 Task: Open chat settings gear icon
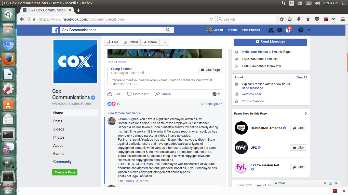(325, 183)
